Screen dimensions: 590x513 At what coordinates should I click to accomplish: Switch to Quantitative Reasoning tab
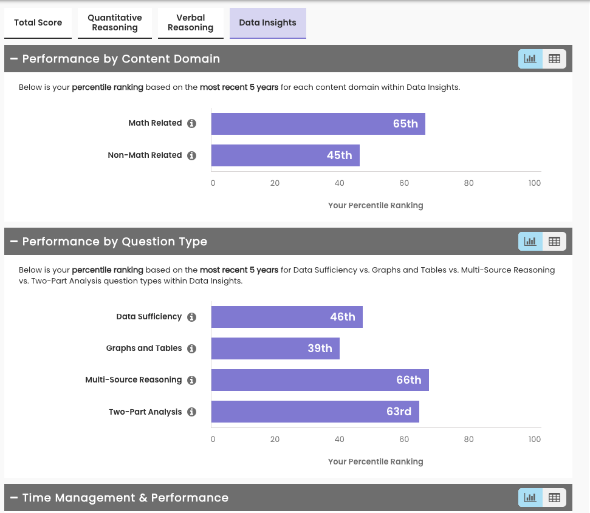point(115,23)
